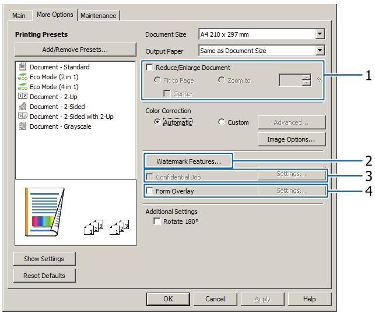
Task: Open Advanced color correction settings
Action: click(x=292, y=122)
